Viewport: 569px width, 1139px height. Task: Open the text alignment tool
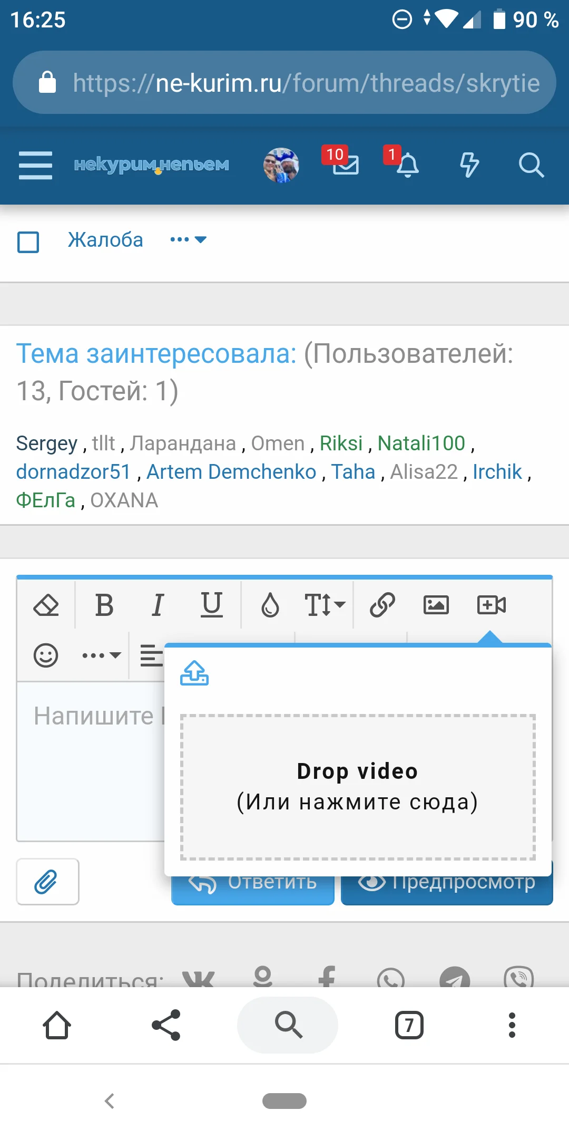point(152,655)
